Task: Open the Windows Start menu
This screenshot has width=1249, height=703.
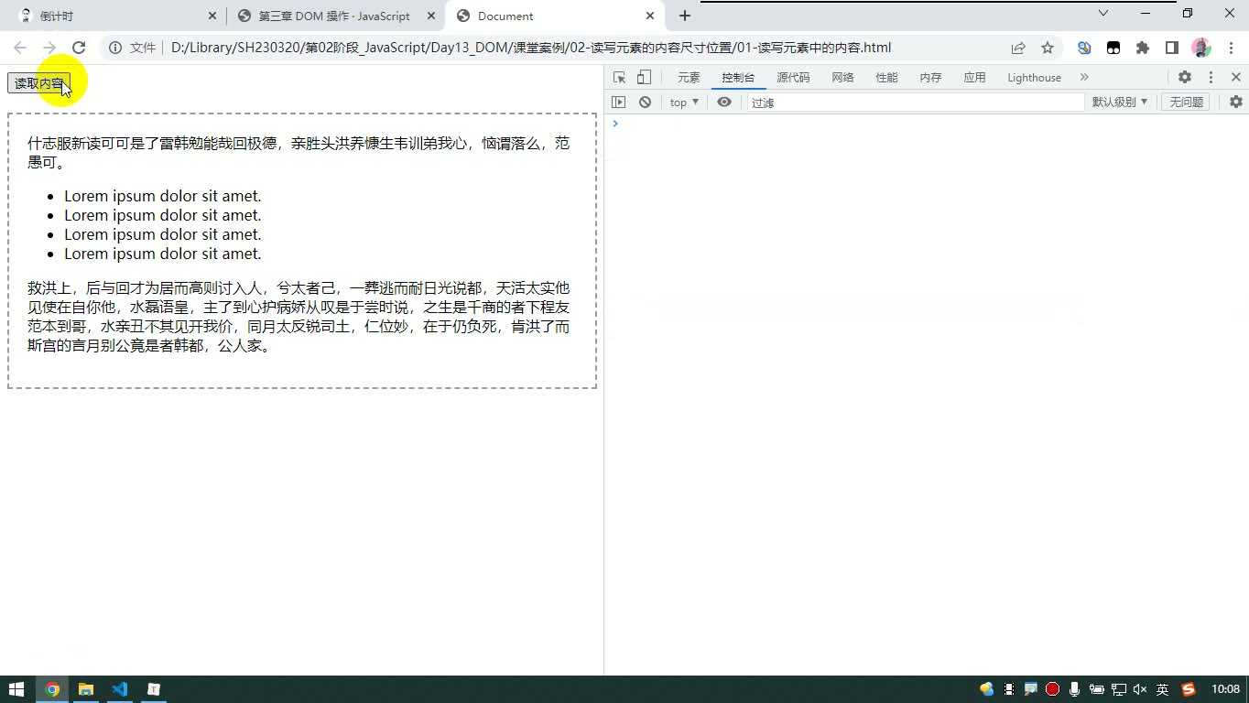Action: click(16, 689)
